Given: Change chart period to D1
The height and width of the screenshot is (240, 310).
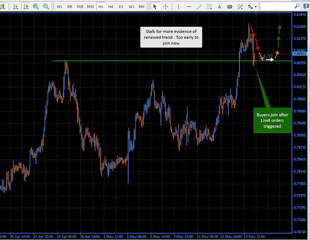Looking at the screenshot, I should 121,7.
